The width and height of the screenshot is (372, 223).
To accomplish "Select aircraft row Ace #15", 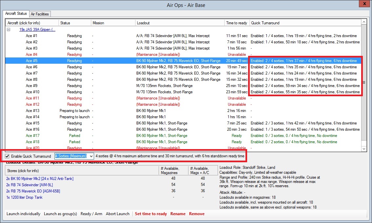I will pos(183,123).
